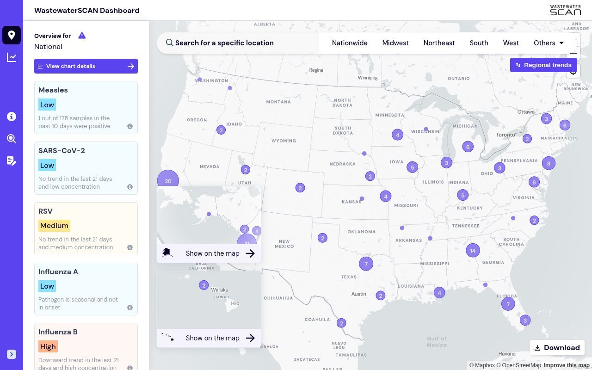The width and height of the screenshot is (592, 370).
Task: Click the magnifier icon in the location search bar
Action: point(170,43)
